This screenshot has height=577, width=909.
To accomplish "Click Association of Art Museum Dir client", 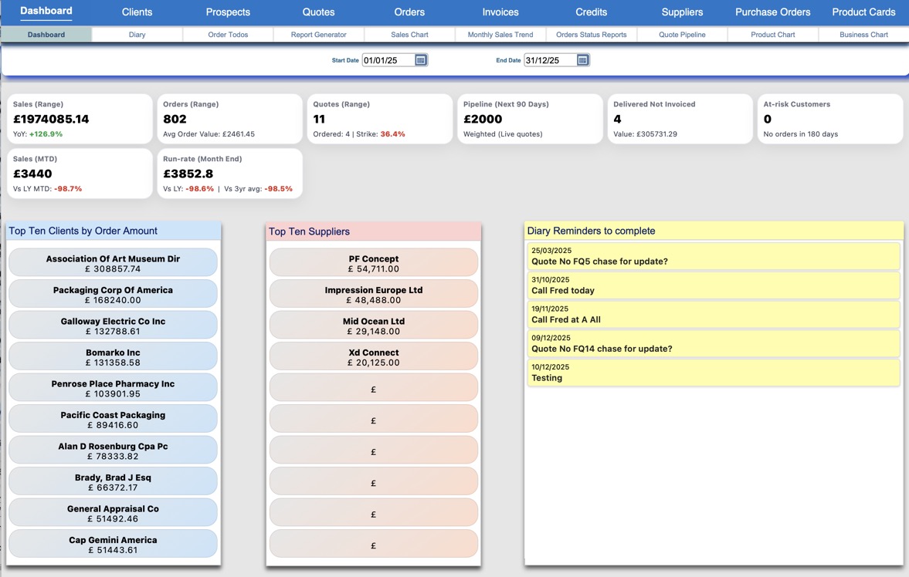I will pyautogui.click(x=113, y=263).
